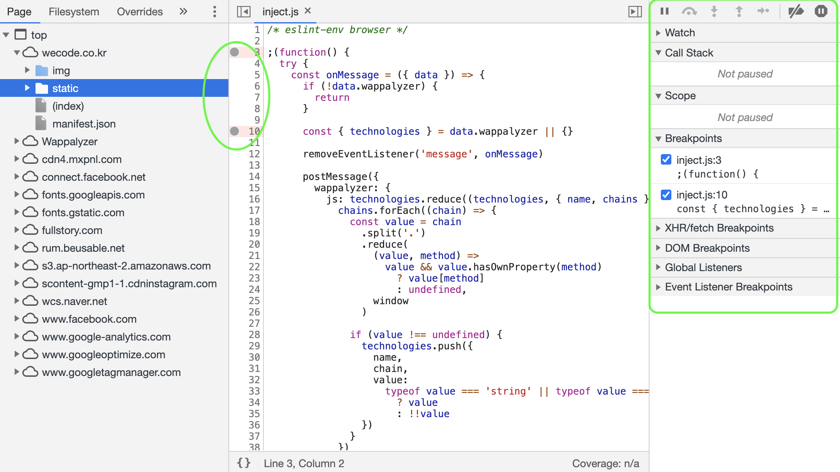
Task: Click the step over icon
Action: [689, 11]
